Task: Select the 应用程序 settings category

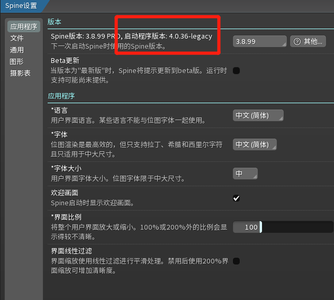Action: (24, 26)
